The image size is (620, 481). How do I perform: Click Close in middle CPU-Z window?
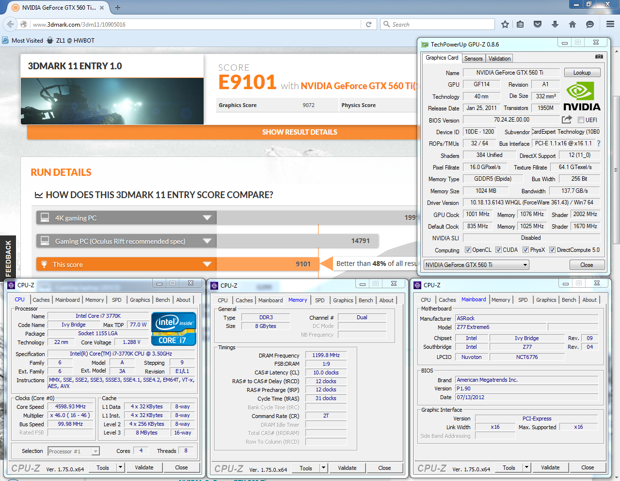point(384,468)
